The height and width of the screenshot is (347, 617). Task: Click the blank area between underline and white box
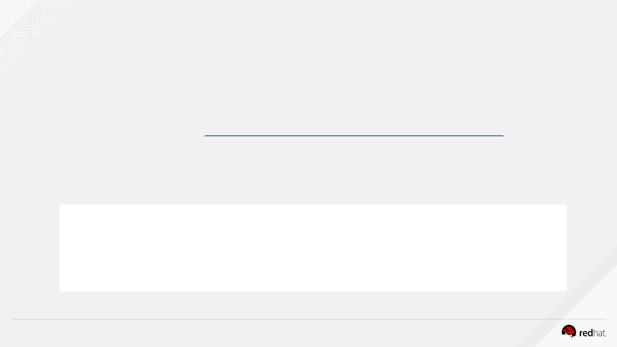[313, 171]
